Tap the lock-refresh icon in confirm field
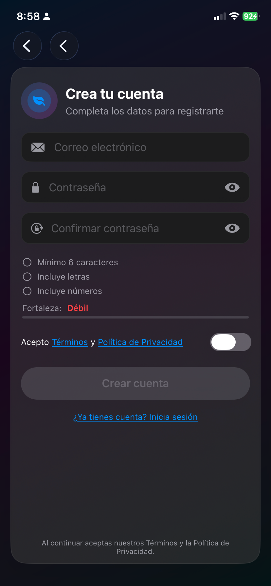271x586 pixels. point(37,228)
